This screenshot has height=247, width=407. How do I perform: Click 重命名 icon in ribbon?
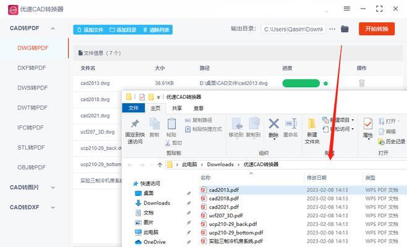291,124
